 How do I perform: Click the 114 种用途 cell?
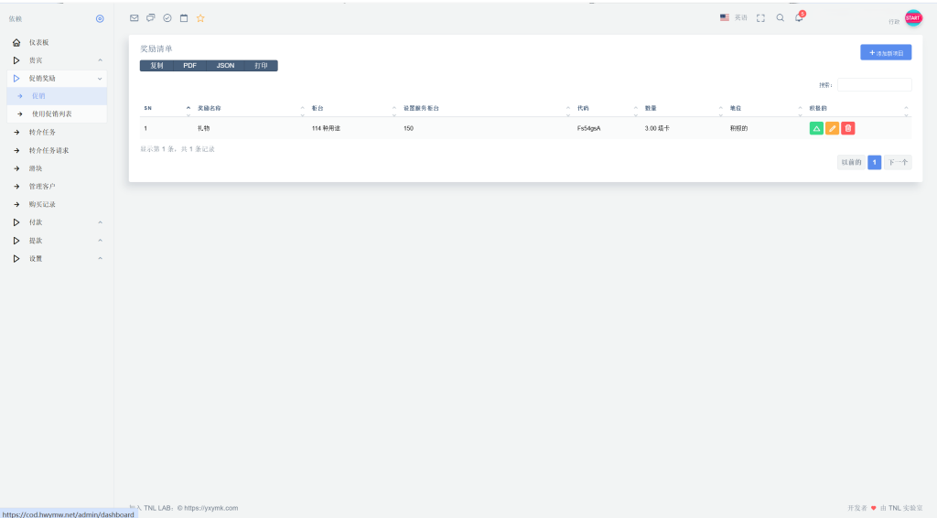point(326,128)
